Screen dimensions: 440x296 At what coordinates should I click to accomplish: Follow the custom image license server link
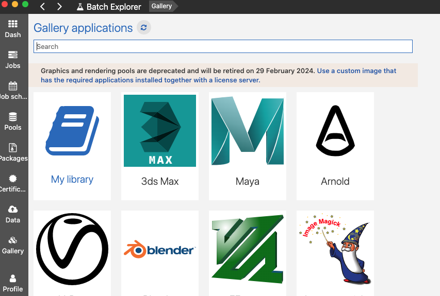[218, 75]
